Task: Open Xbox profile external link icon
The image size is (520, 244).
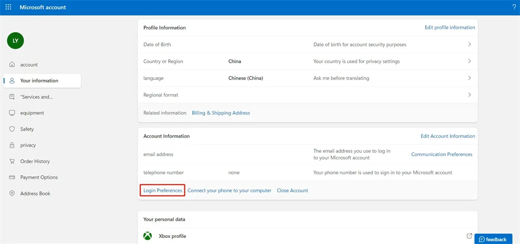Action: [x=469, y=236]
